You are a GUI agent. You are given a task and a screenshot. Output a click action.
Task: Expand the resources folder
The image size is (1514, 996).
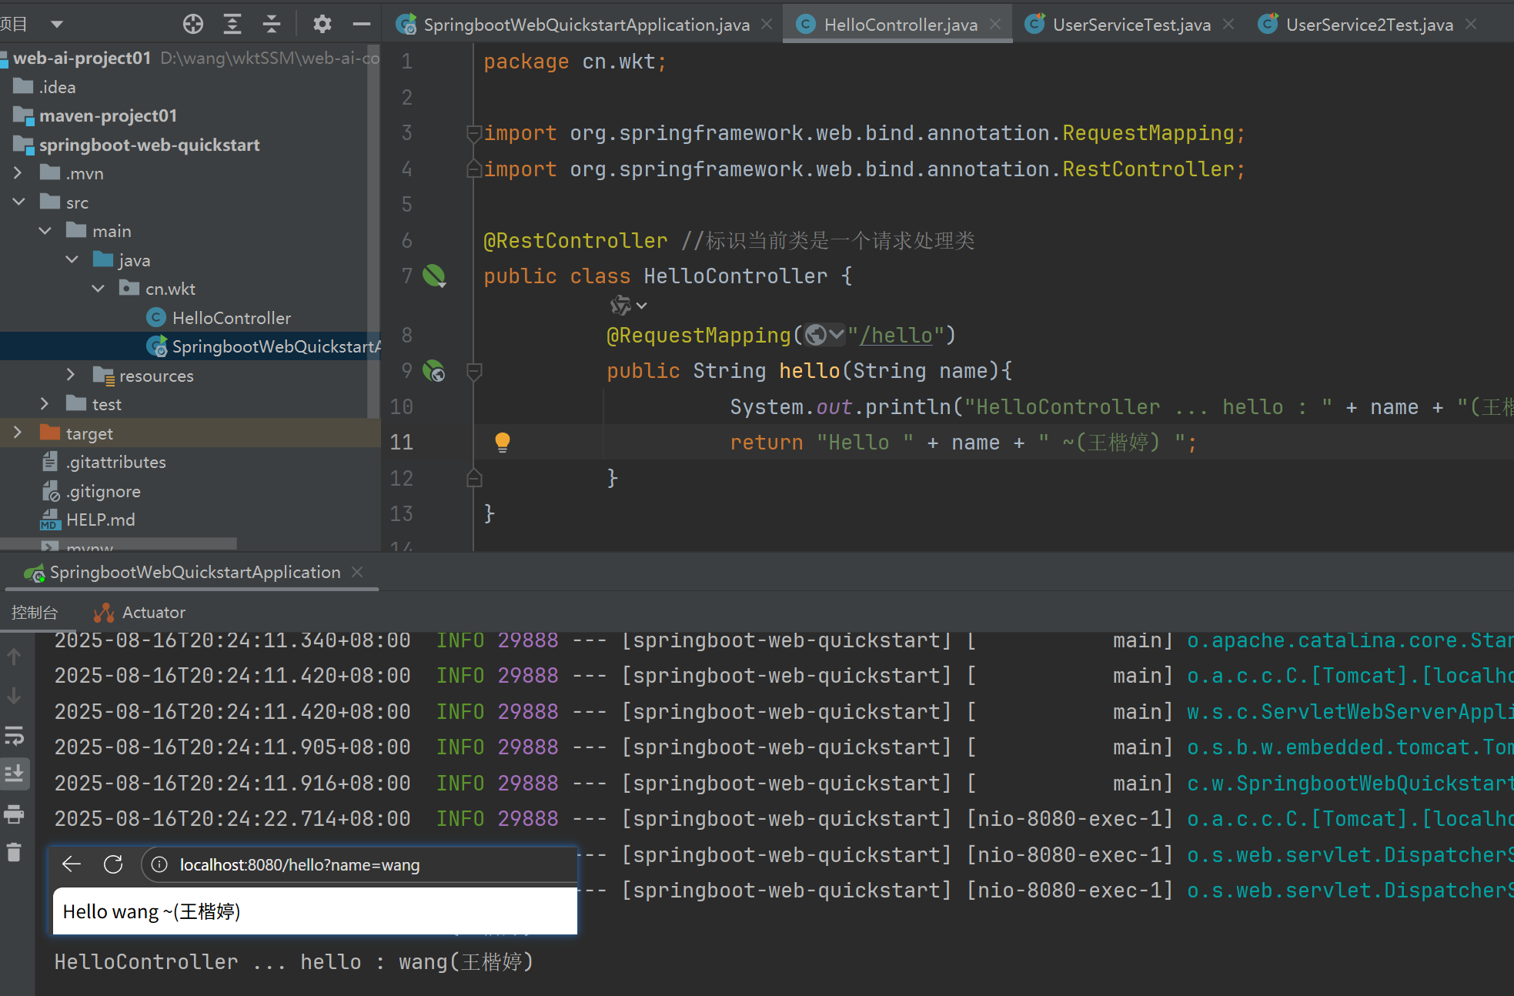click(x=71, y=375)
